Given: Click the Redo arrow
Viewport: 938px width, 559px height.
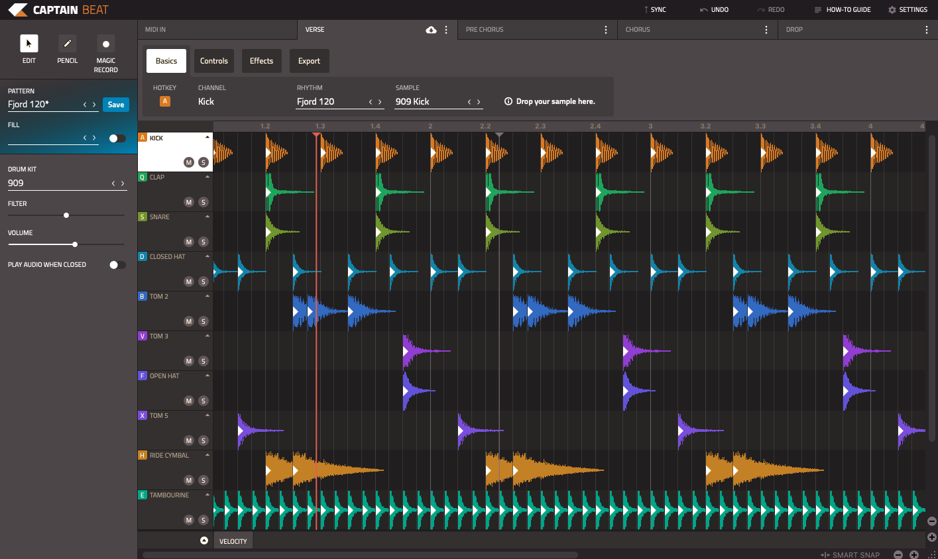Looking at the screenshot, I should pos(760,10).
